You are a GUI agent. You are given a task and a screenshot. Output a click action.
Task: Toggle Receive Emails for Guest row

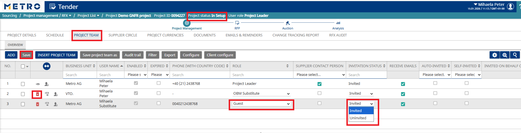click(x=403, y=104)
